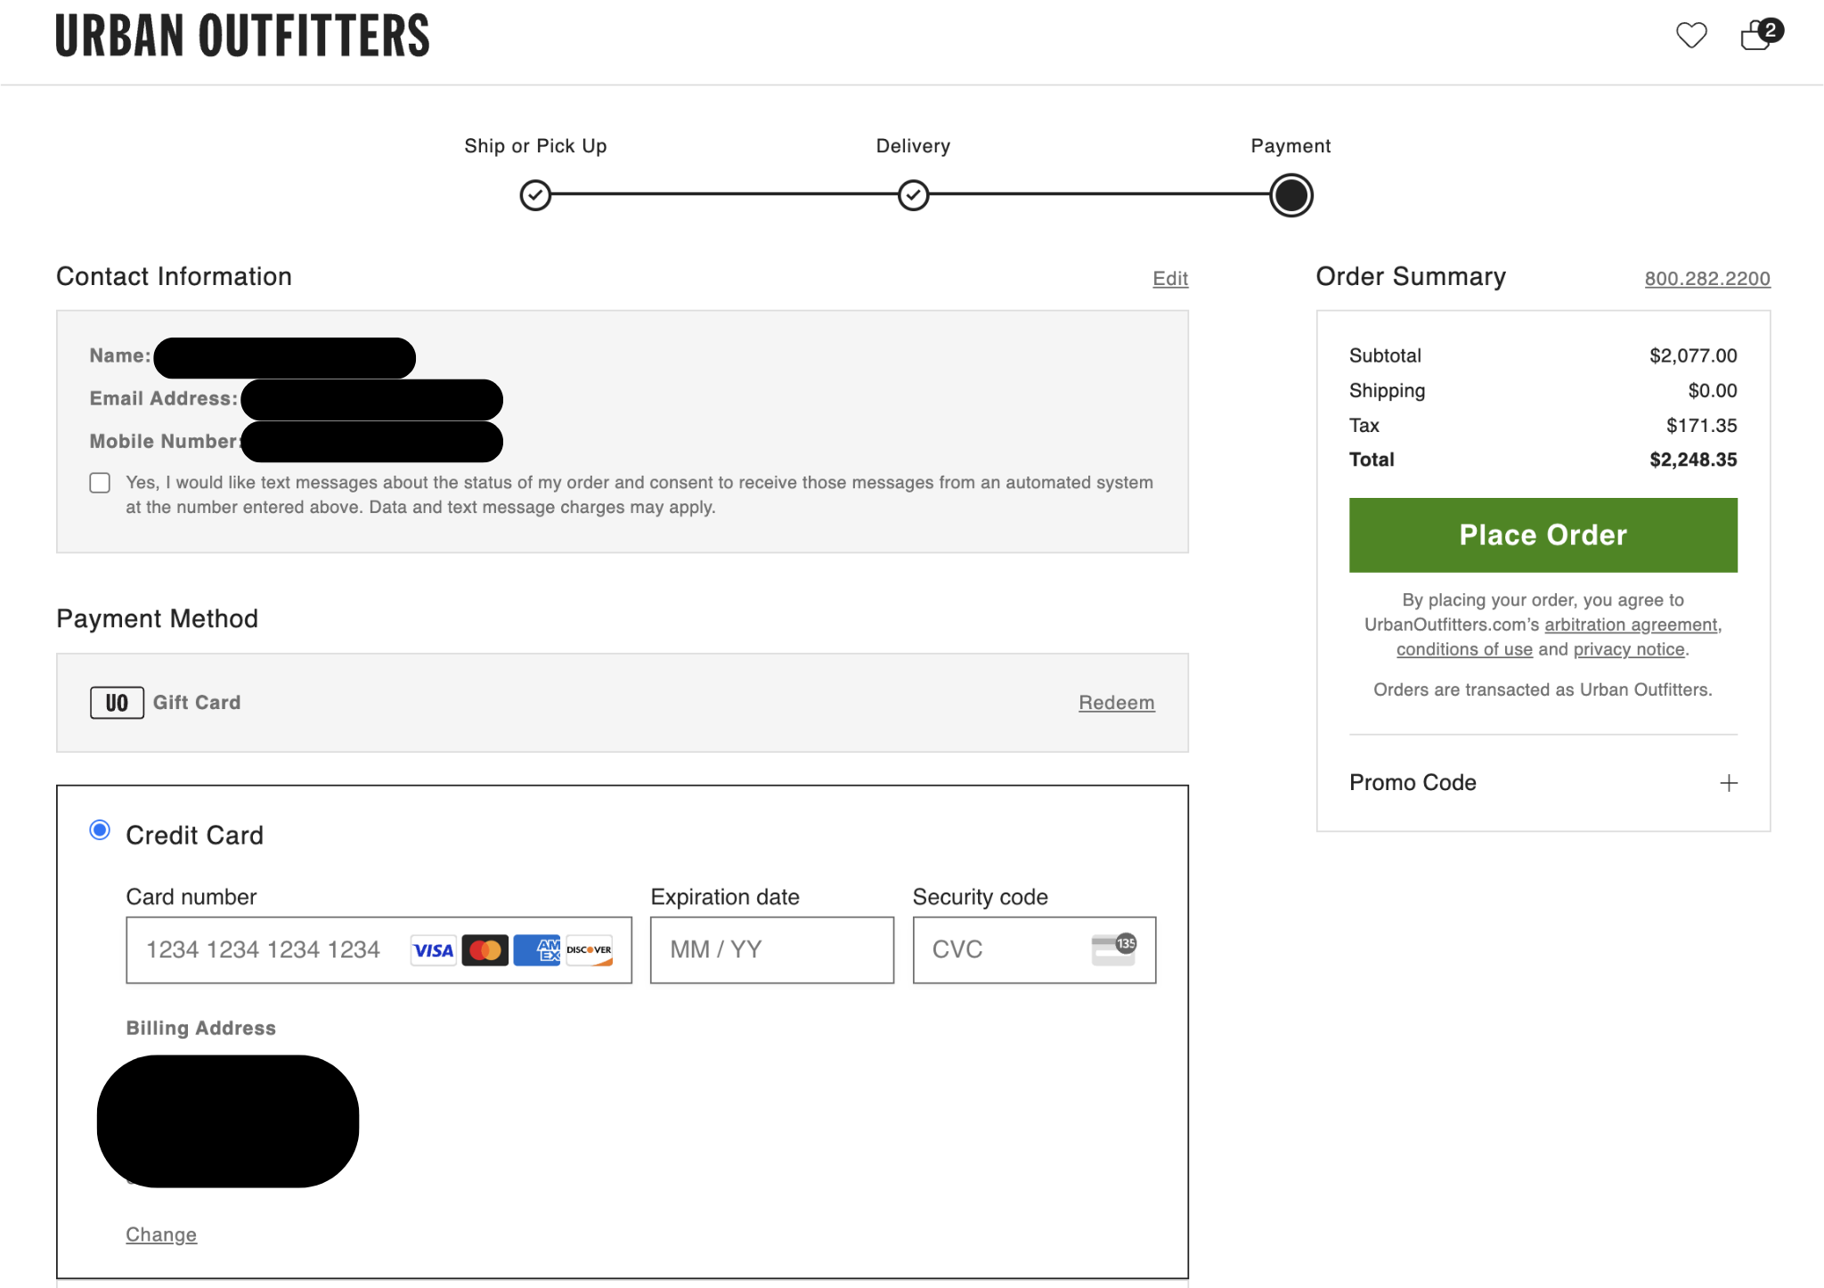Change the billing address
1824x1288 pixels.
click(161, 1235)
